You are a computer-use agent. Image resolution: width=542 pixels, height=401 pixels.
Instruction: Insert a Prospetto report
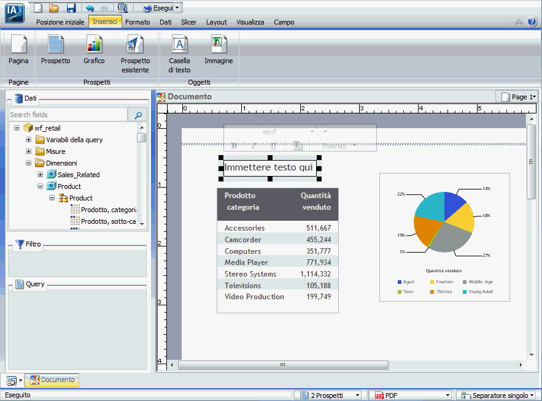56,49
